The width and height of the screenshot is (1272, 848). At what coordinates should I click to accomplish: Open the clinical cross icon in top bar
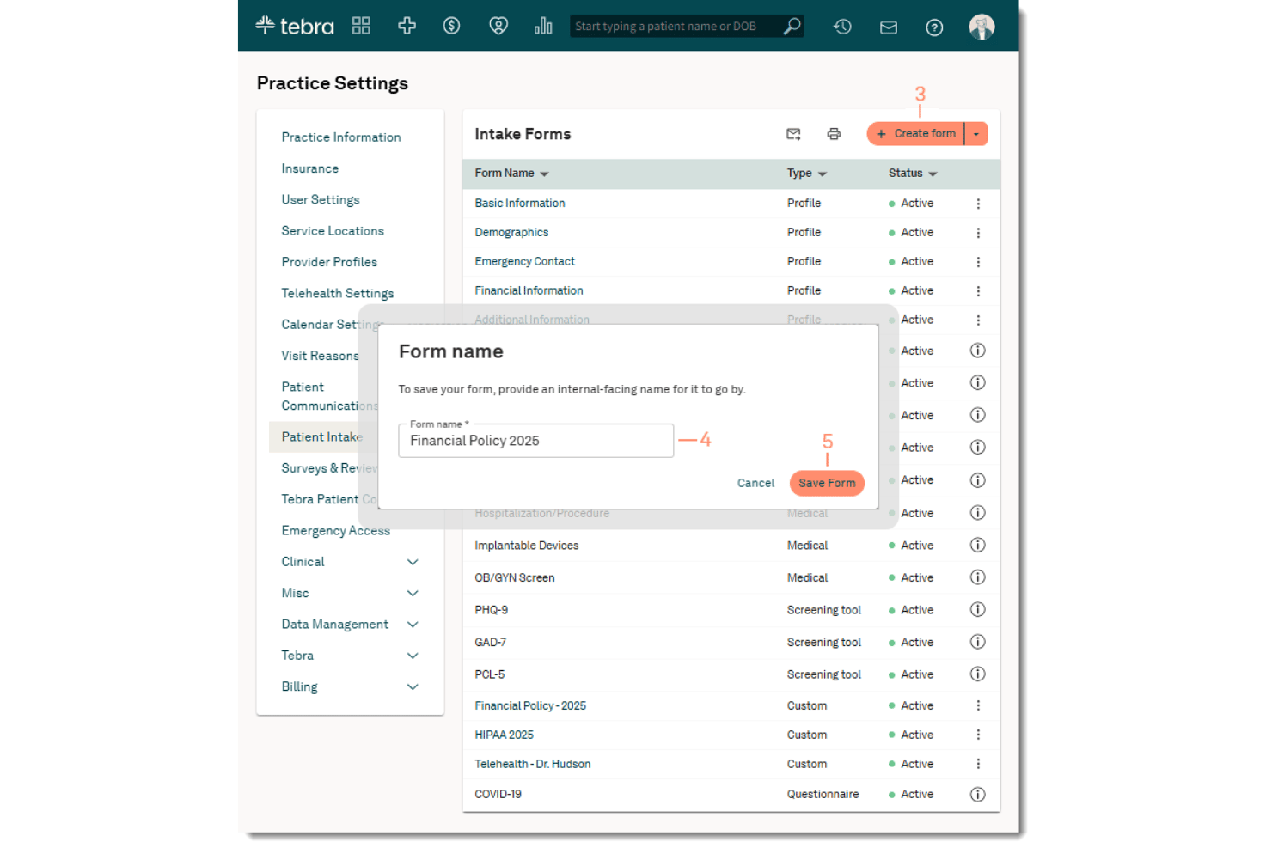pos(407,26)
